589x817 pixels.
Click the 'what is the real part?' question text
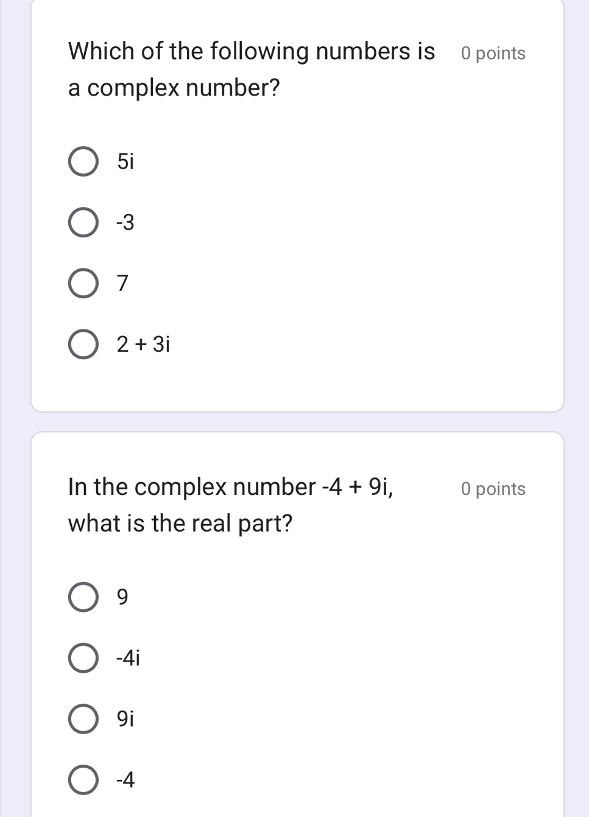[180, 523]
